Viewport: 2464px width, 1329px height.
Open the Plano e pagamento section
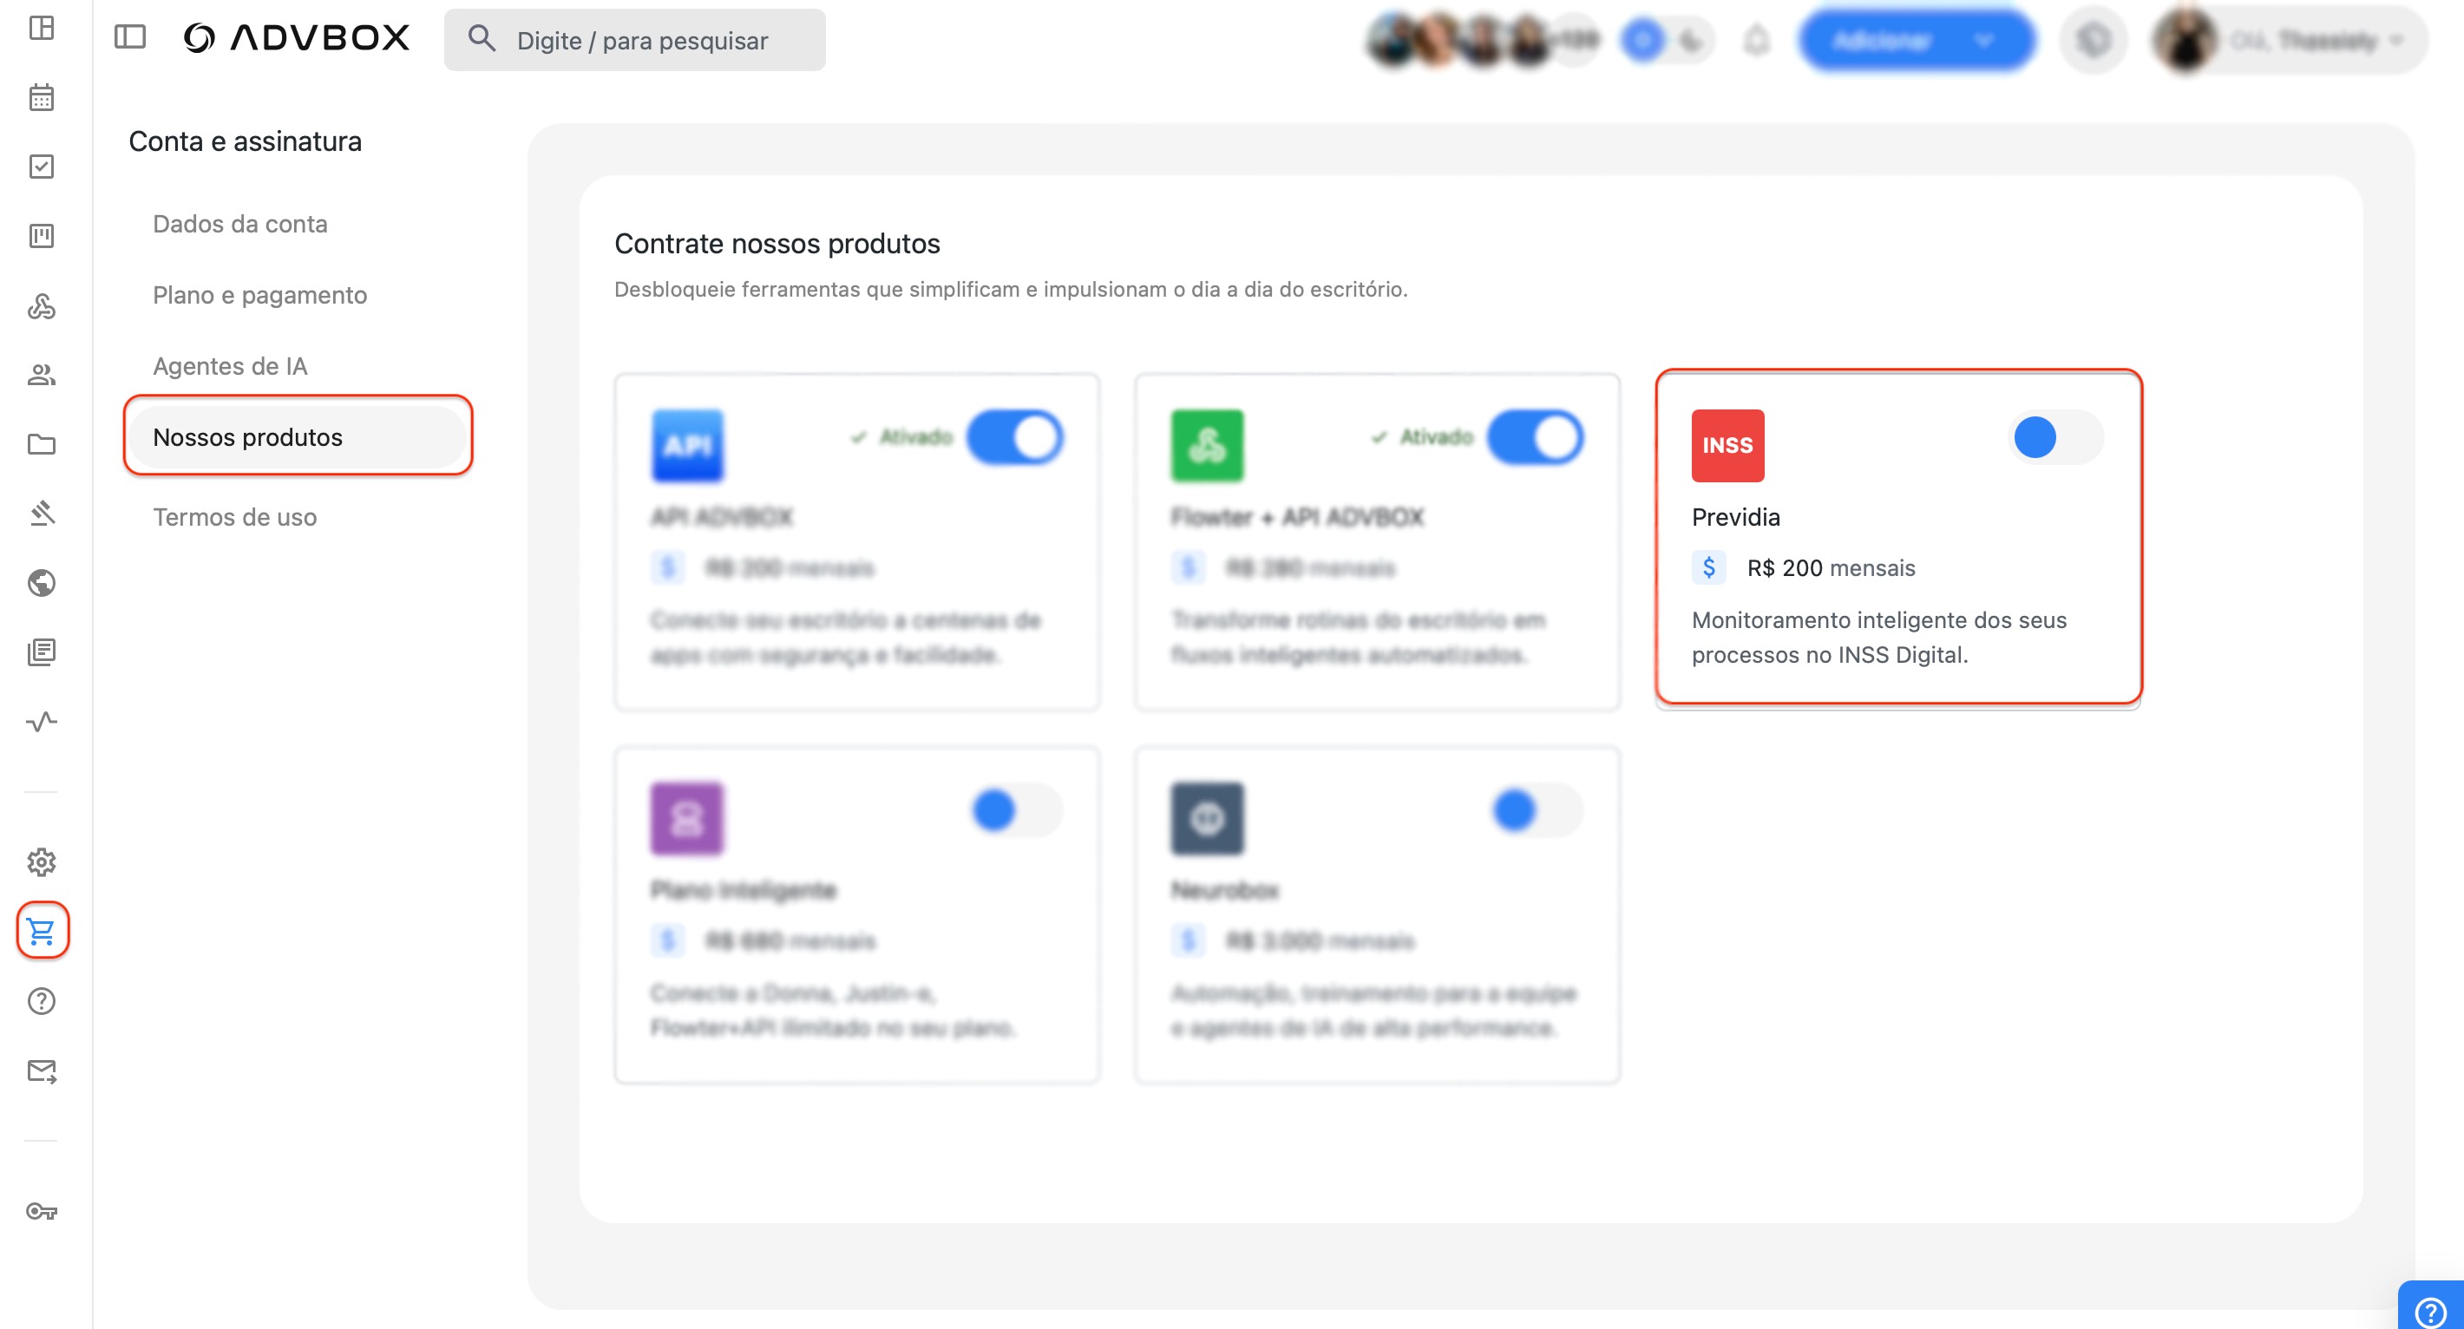pyautogui.click(x=259, y=294)
